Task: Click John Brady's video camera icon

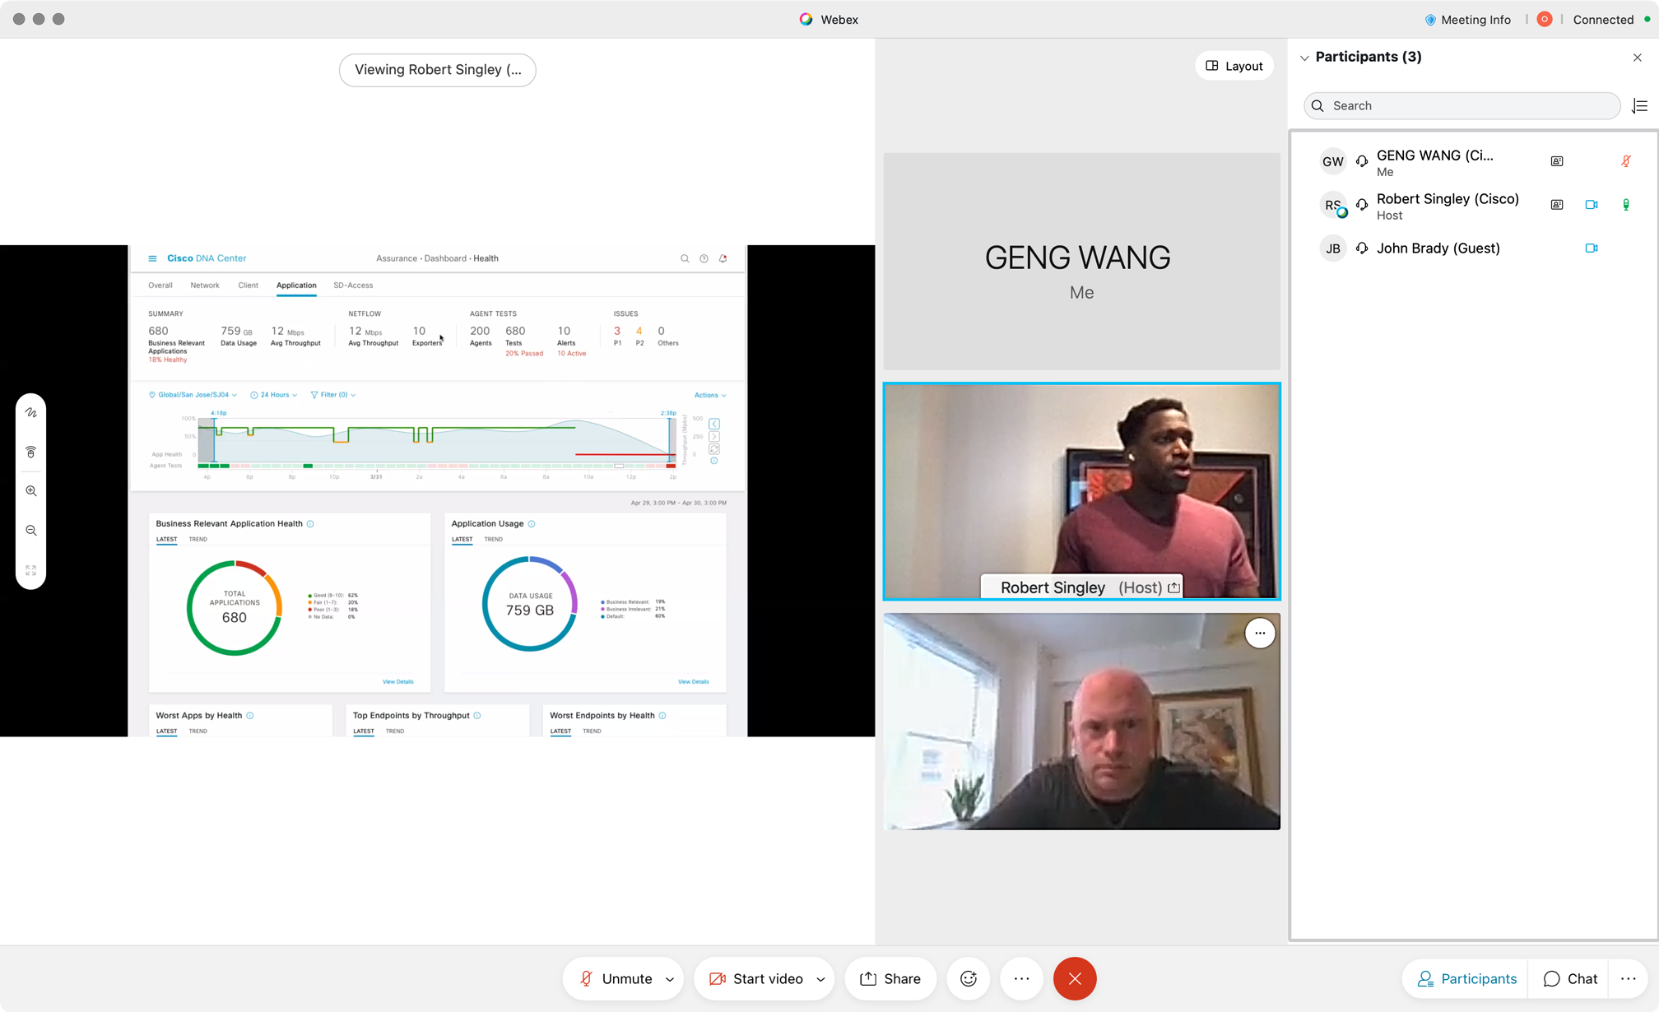Action: [x=1592, y=248]
